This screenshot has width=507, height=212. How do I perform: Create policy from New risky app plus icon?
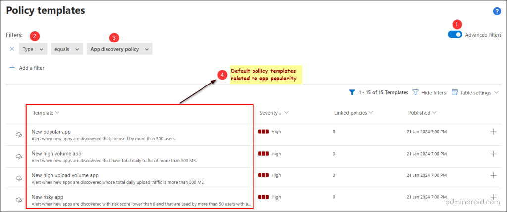494,197
